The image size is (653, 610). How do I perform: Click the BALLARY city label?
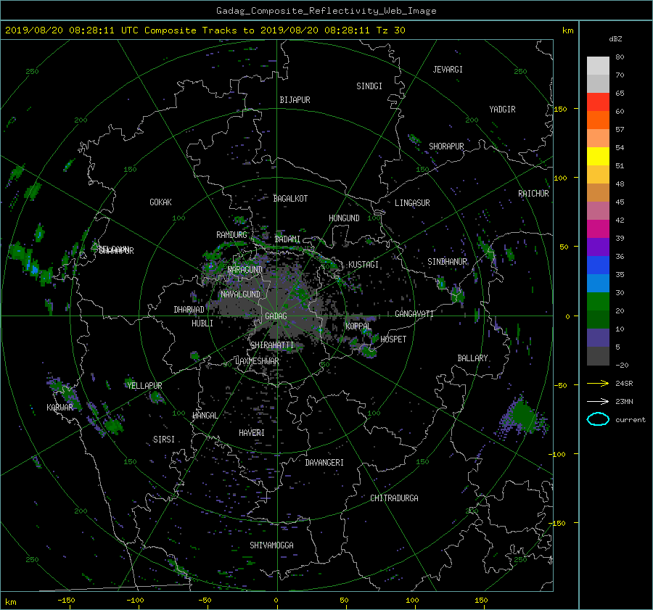point(472,358)
